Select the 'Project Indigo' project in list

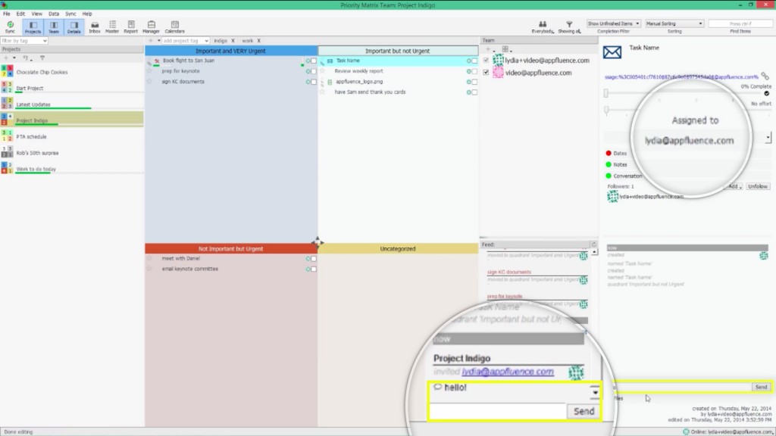coord(72,120)
